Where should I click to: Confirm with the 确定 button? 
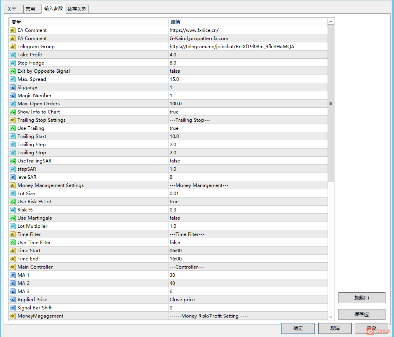coord(298,328)
